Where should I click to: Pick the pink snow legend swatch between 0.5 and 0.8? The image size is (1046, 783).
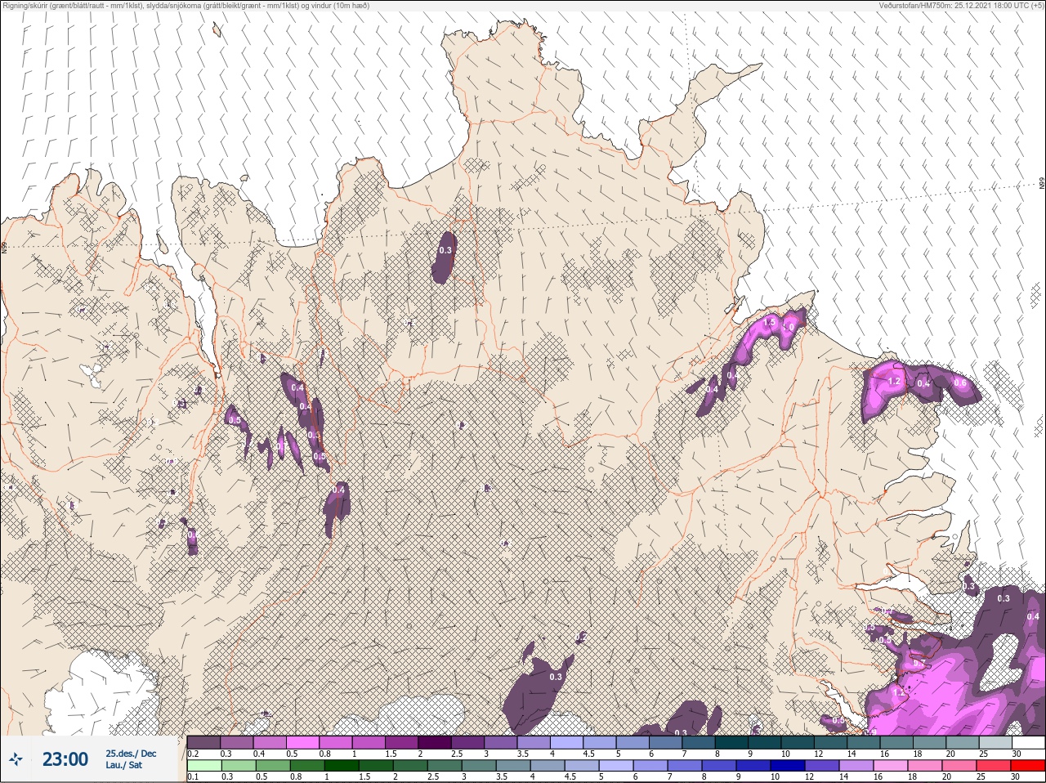(302, 742)
